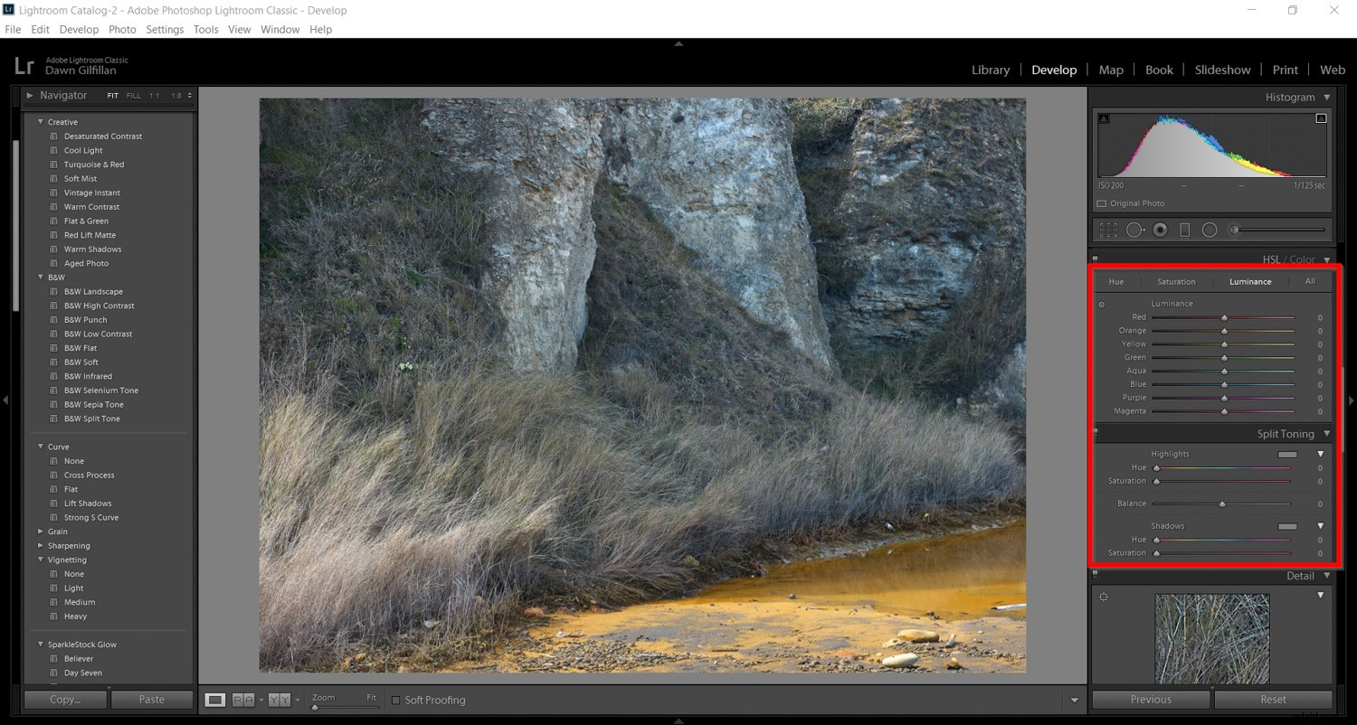Image resolution: width=1357 pixels, height=725 pixels.
Task: Click the Reset button
Action: [x=1272, y=699]
